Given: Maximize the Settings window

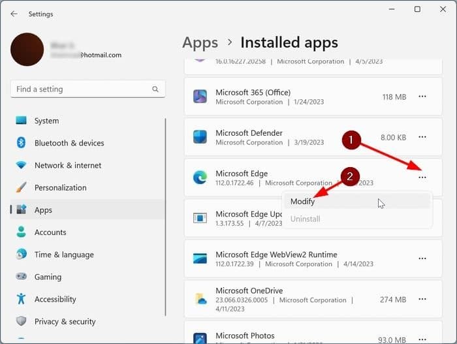Looking at the screenshot, I should pos(417,9).
